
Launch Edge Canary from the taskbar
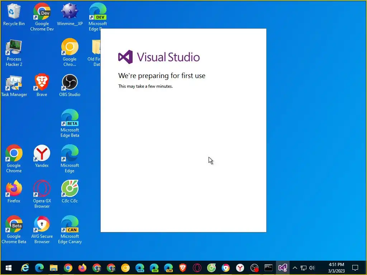coord(168,268)
